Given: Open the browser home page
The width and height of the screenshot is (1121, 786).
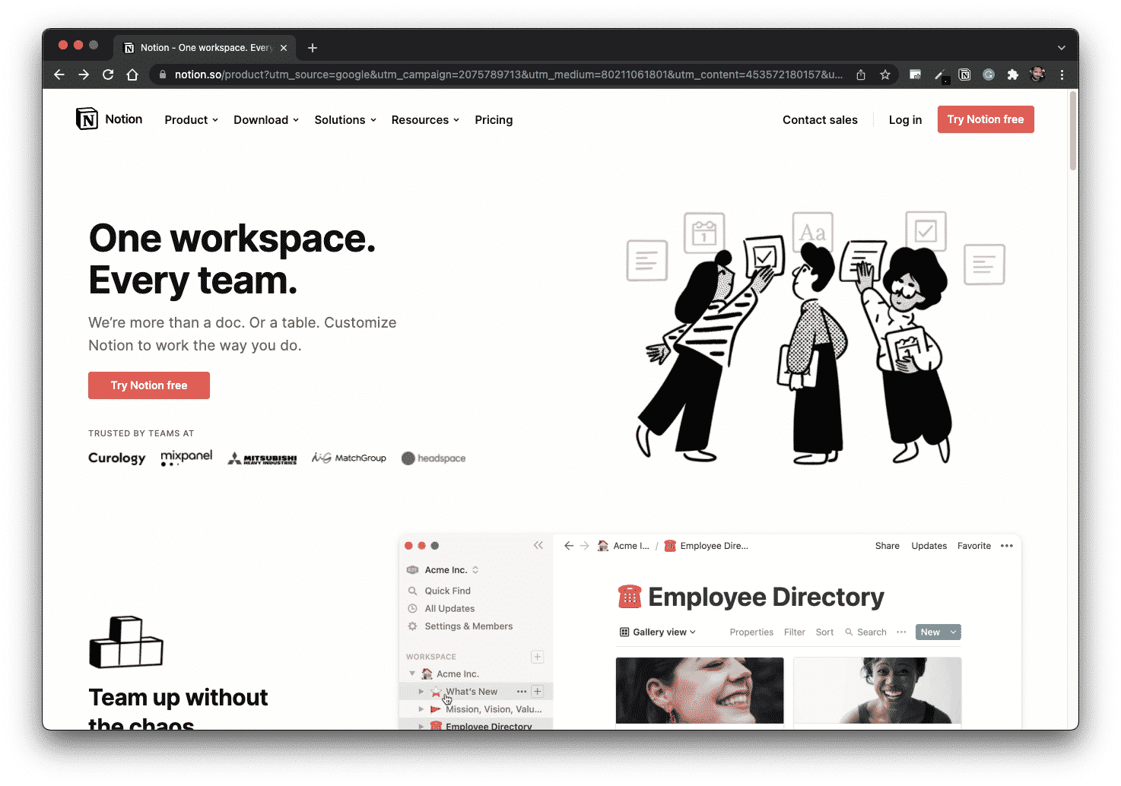Looking at the screenshot, I should coord(132,74).
